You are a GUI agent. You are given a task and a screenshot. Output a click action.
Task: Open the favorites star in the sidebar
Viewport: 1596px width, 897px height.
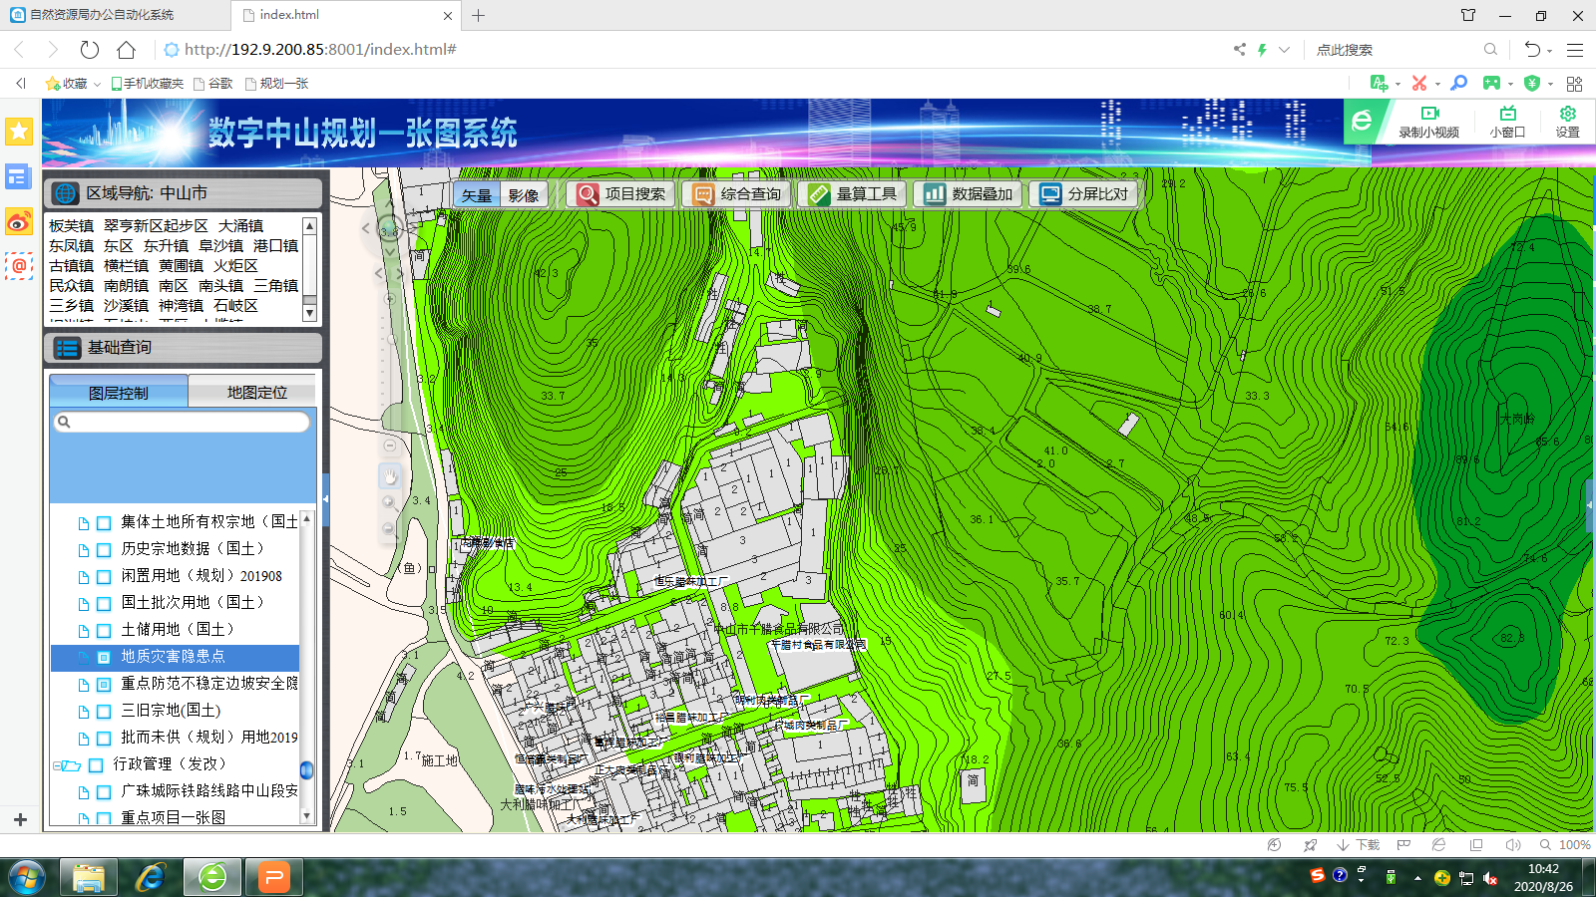click(x=19, y=131)
